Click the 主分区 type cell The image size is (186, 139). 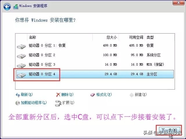pyautogui.click(x=152, y=74)
